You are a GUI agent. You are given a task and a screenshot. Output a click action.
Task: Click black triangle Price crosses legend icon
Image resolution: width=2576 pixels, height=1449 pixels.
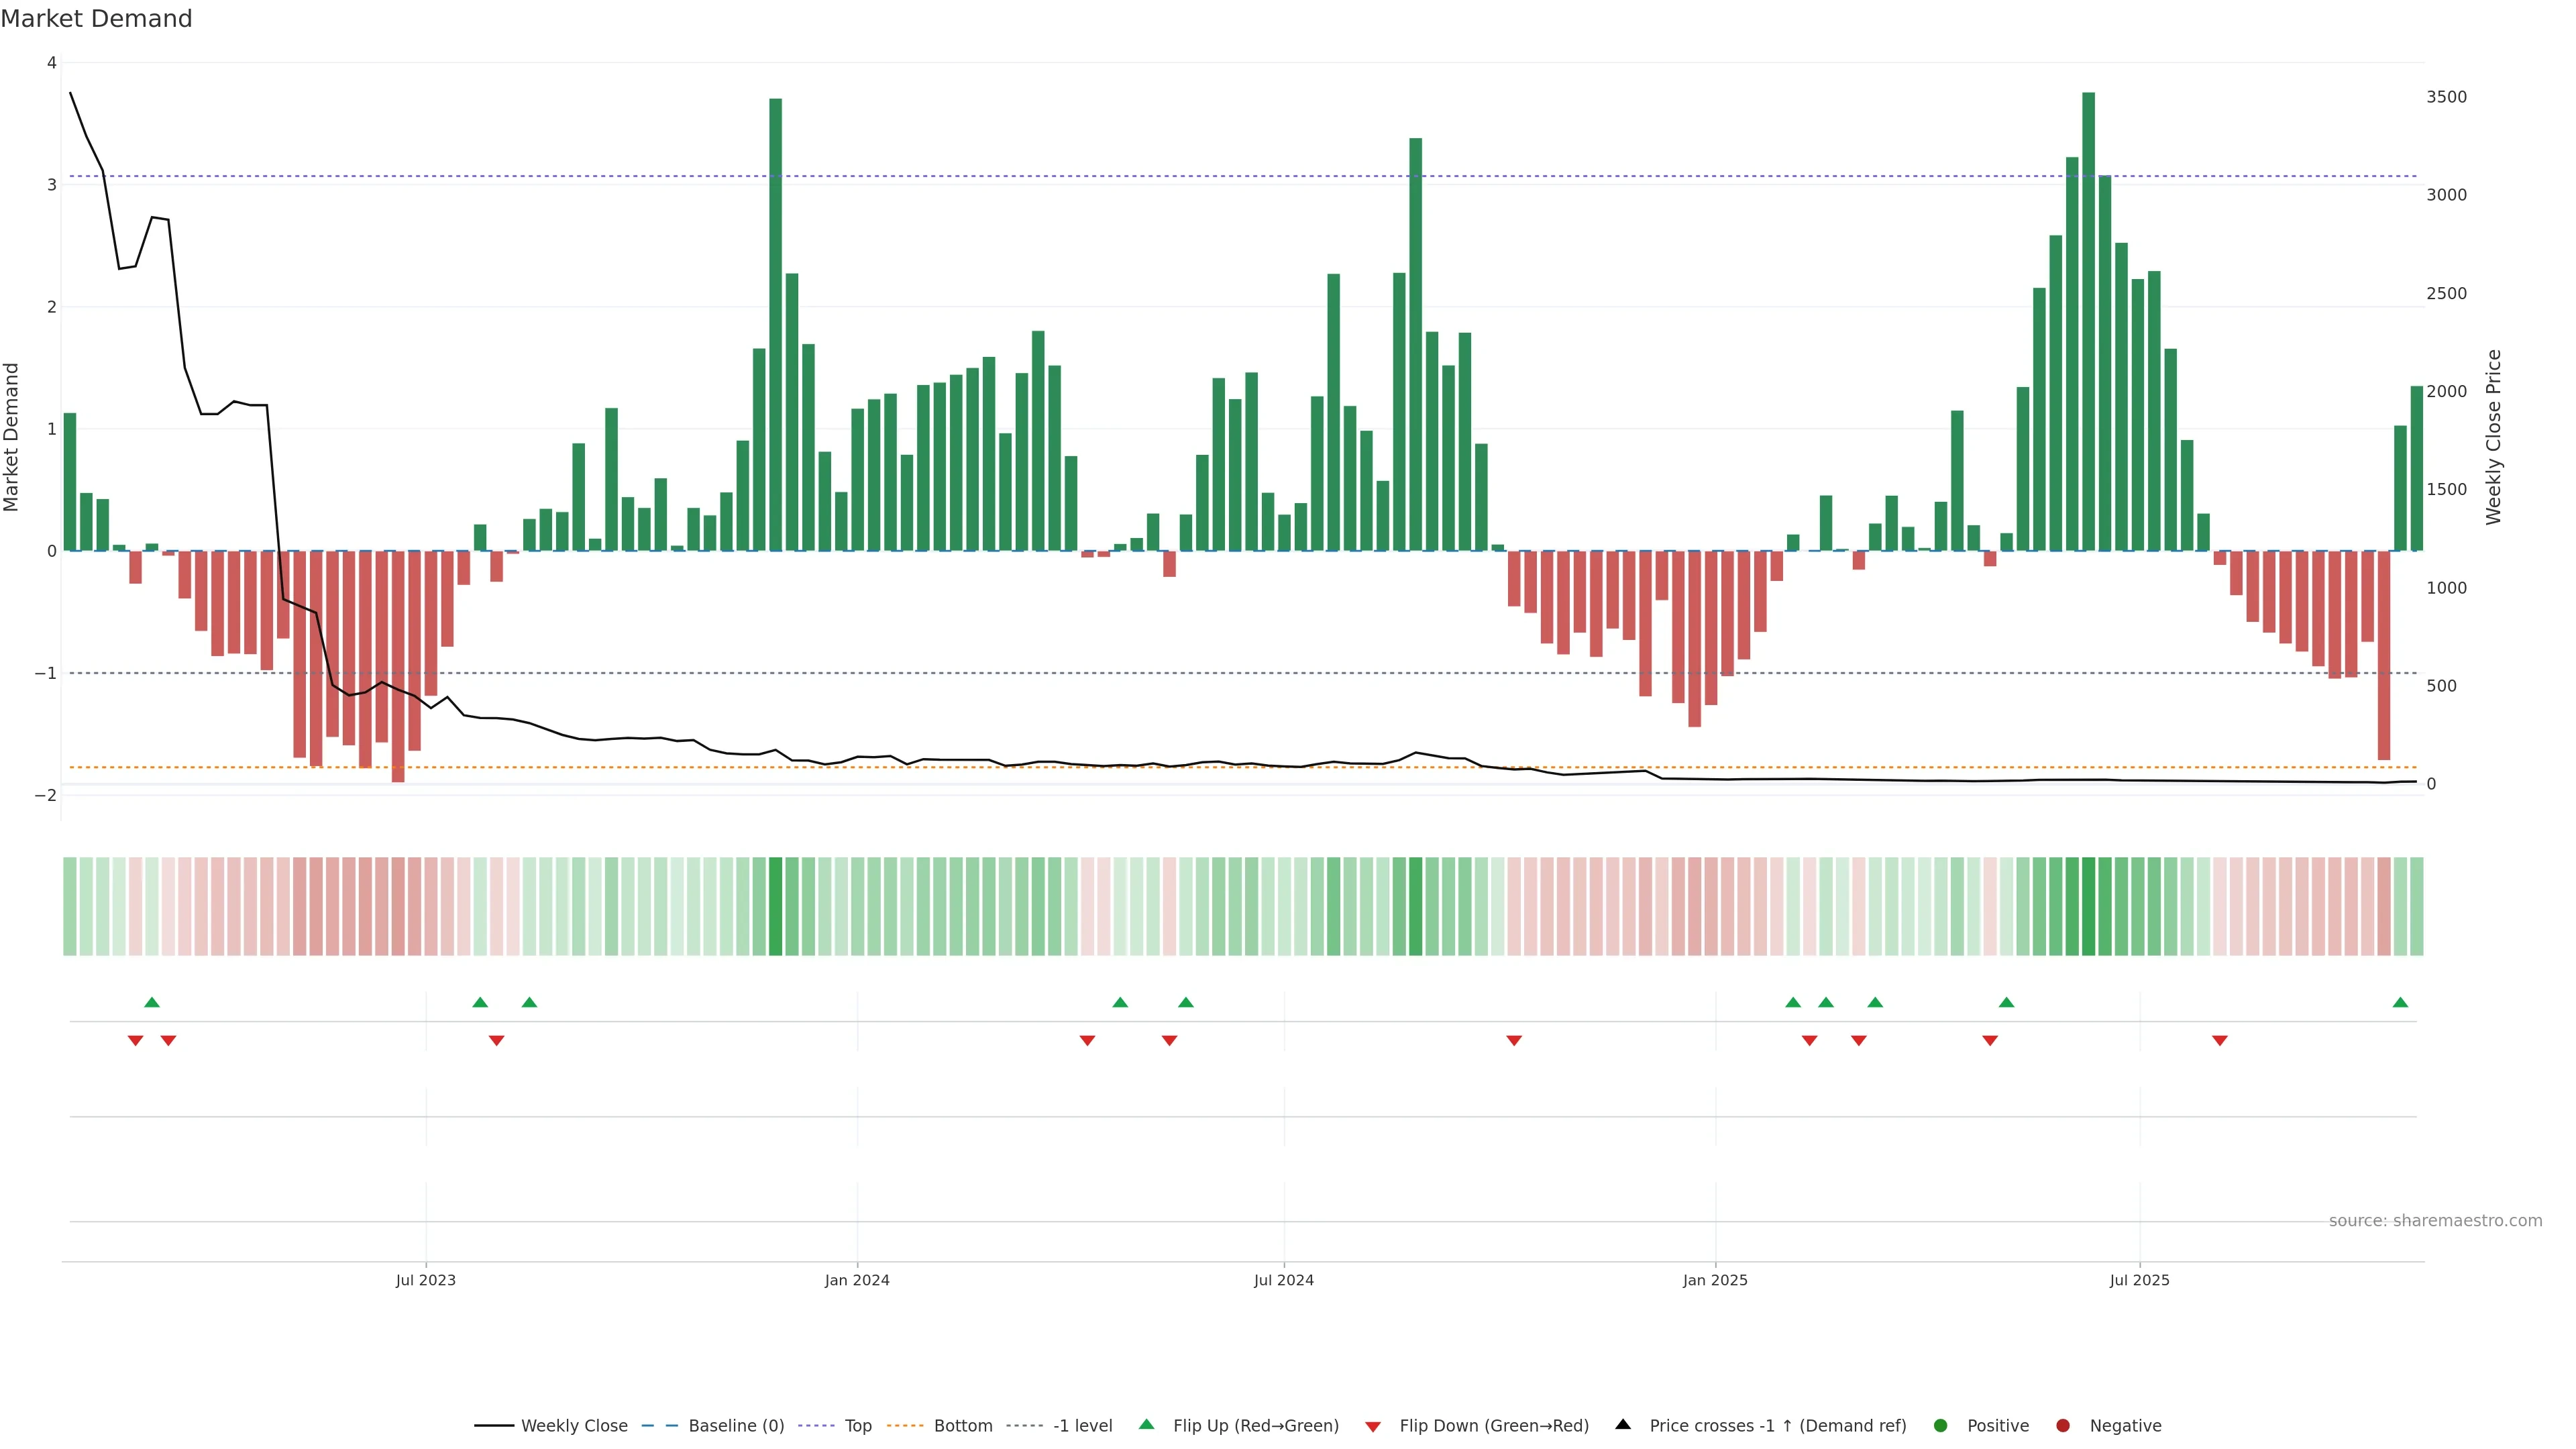pos(1623,1424)
